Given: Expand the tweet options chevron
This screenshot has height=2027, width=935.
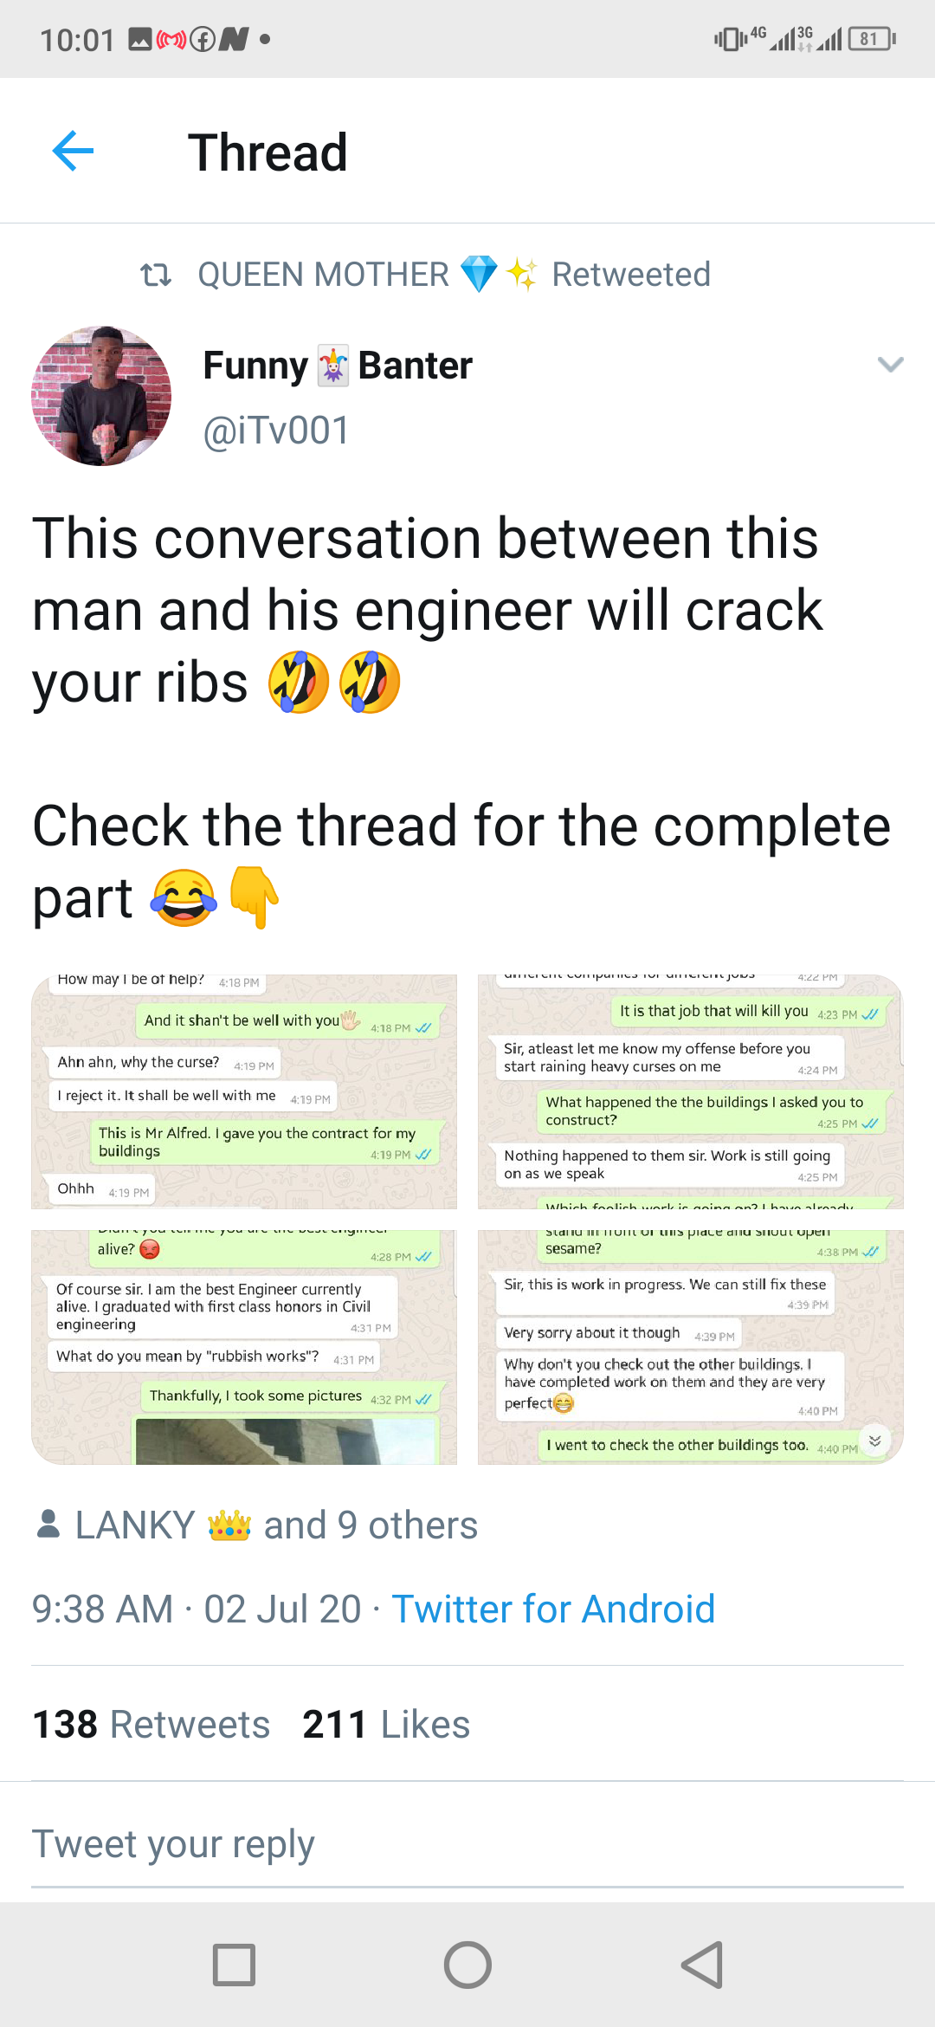Looking at the screenshot, I should (x=890, y=365).
